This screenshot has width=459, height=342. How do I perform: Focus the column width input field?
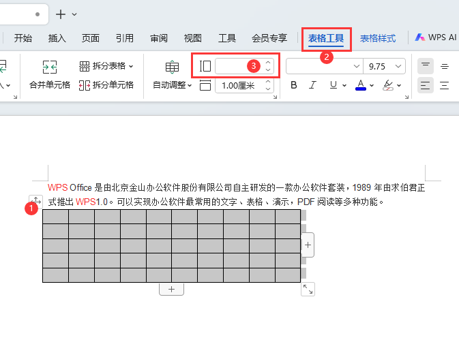pos(239,66)
